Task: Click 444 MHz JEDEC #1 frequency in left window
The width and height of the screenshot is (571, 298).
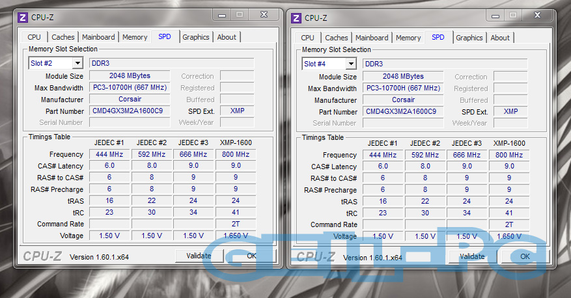Action: [x=109, y=154]
